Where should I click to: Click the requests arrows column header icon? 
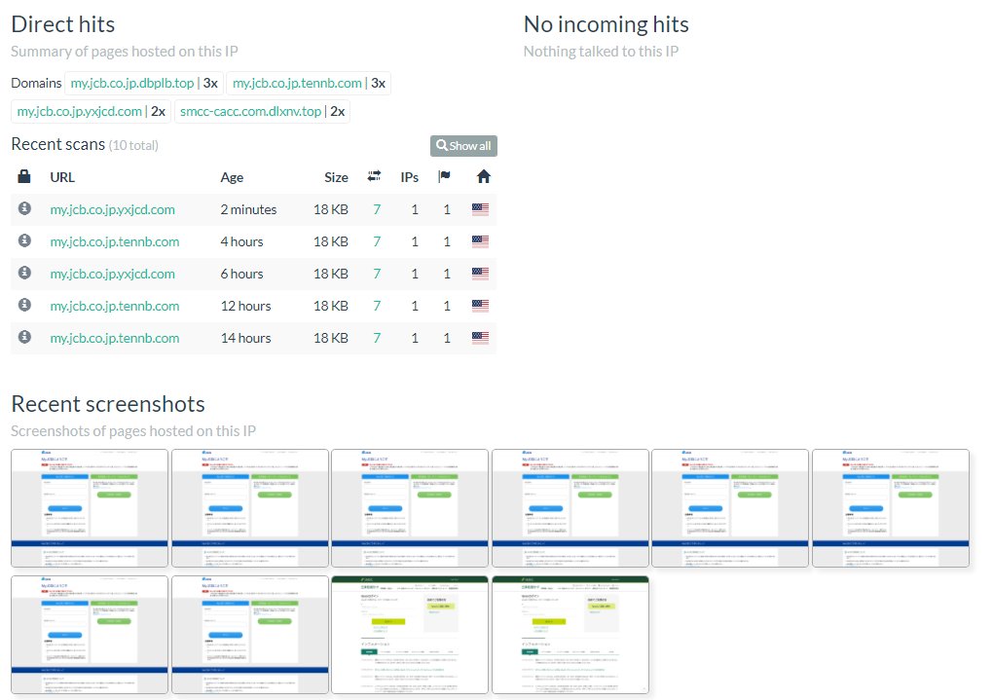pyautogui.click(x=374, y=176)
